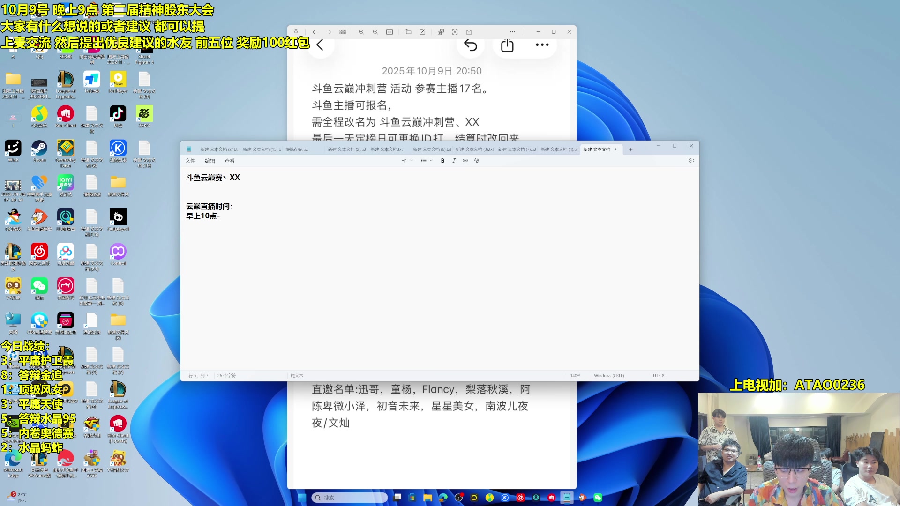900x506 pixels.
Task: Open the more options (...) menu in the viewer
Action: [512, 31]
